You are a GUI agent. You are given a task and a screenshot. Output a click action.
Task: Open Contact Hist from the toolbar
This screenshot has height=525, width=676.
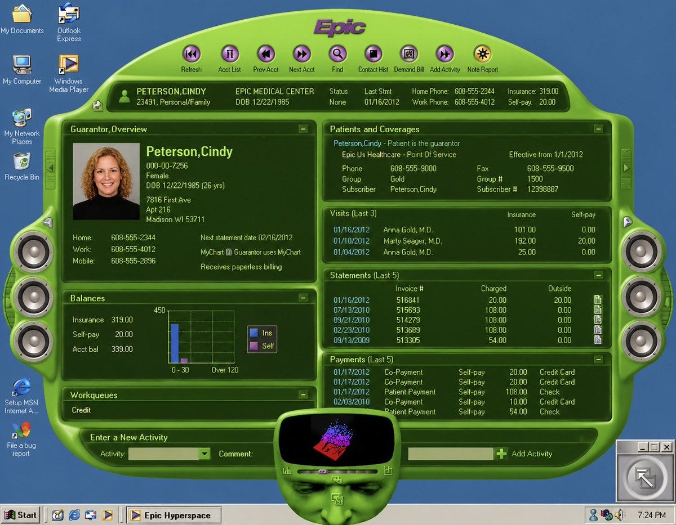pos(373,54)
